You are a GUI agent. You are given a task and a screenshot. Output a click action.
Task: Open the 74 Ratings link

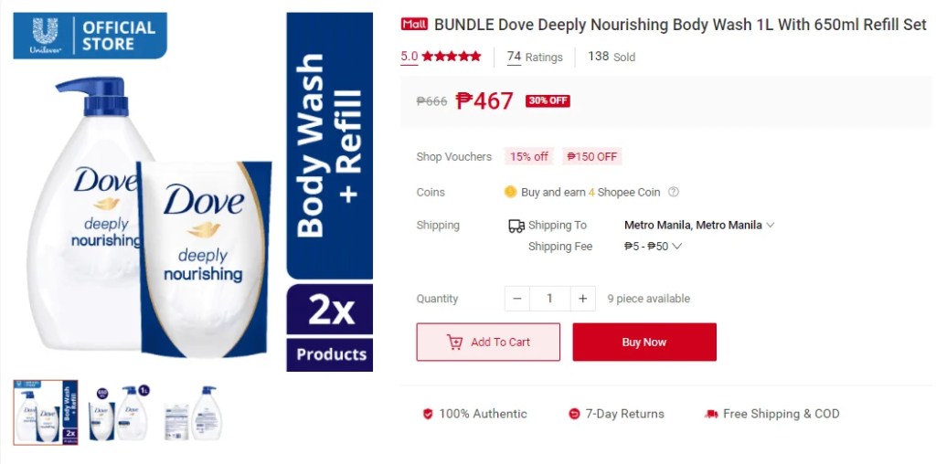pyautogui.click(x=535, y=58)
